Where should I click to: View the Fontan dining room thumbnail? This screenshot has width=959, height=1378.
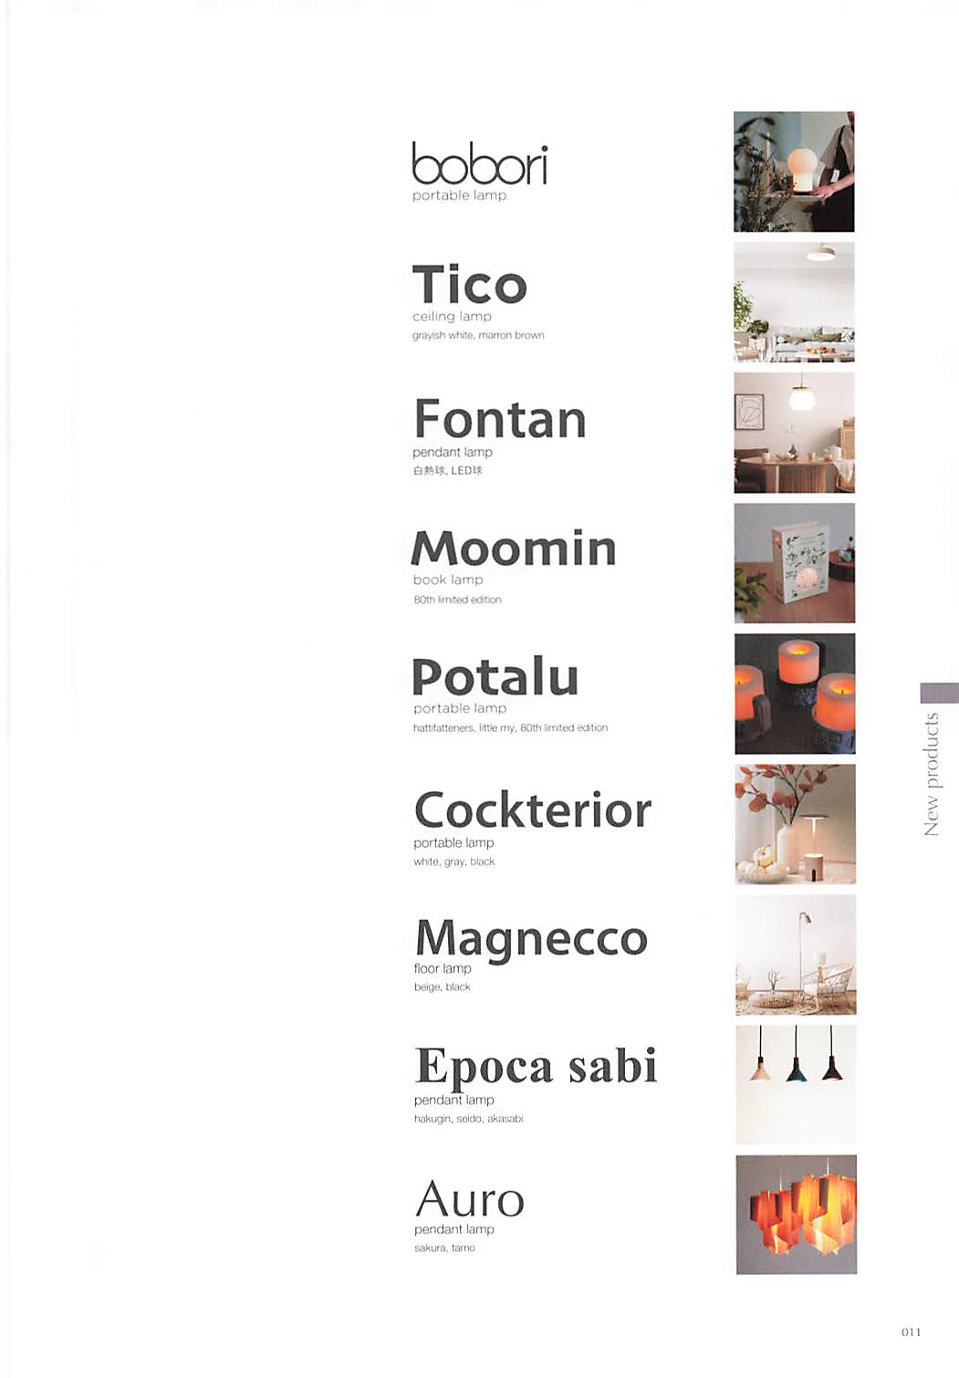[794, 433]
